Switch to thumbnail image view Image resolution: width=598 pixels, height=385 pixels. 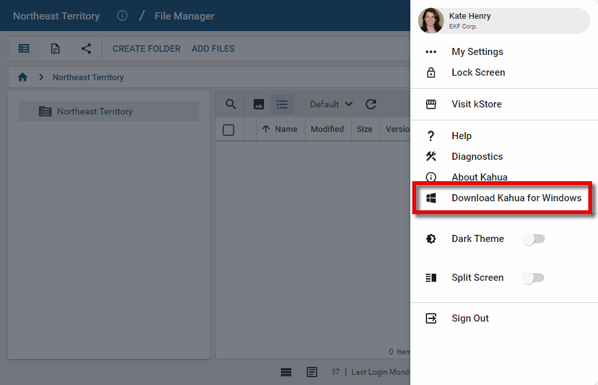click(258, 104)
